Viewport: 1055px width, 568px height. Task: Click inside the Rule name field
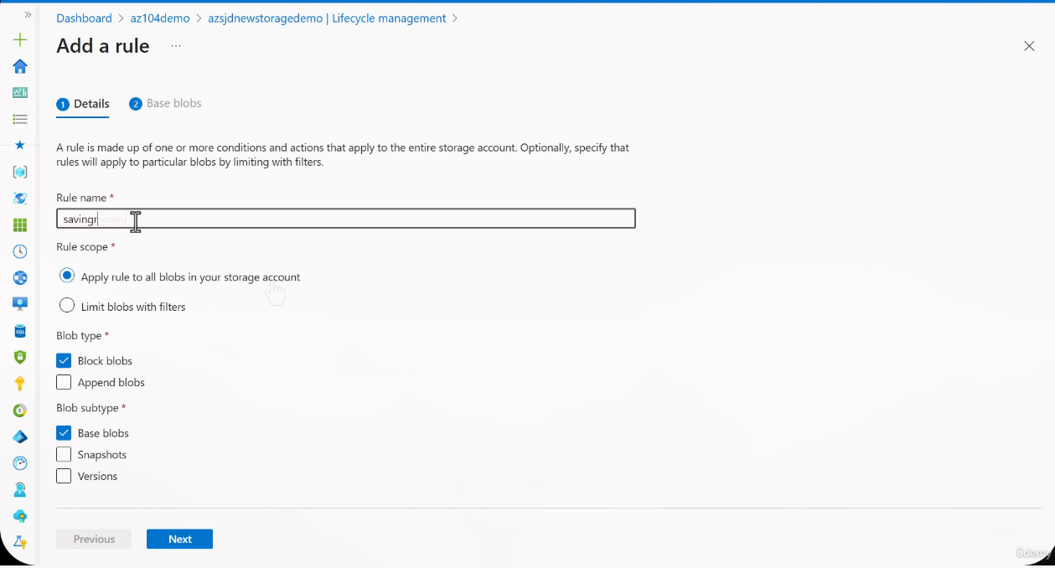(x=251, y=218)
